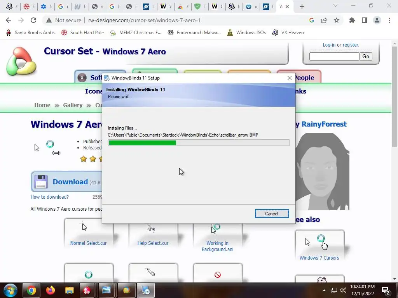
Task: Click the Download cursor set button
Action: click(66, 182)
